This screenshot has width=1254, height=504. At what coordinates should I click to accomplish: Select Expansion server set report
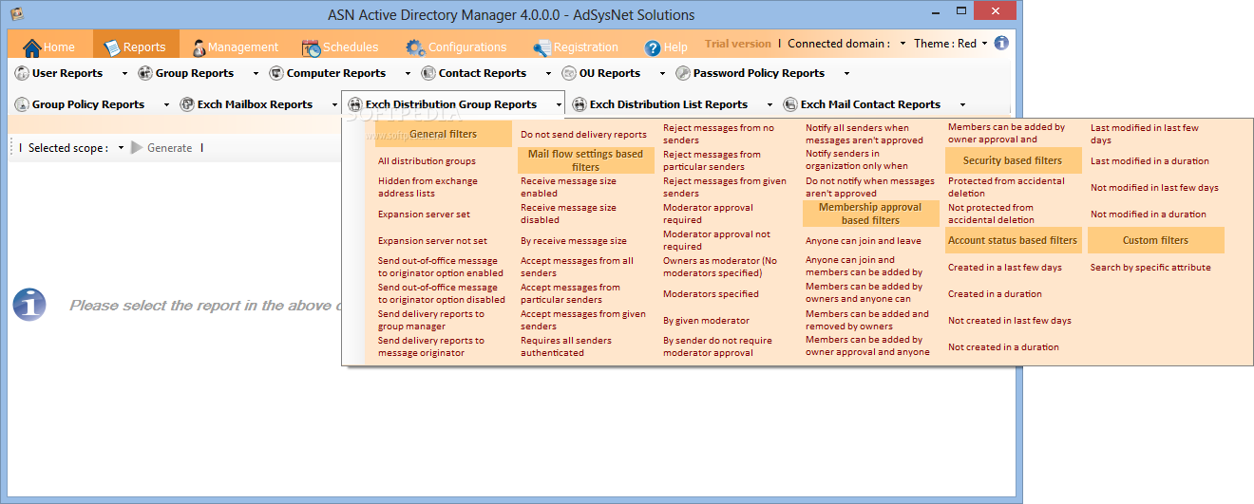tap(424, 215)
